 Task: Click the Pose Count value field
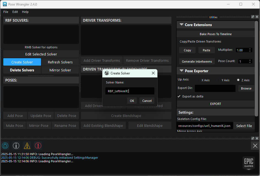tap(243, 62)
